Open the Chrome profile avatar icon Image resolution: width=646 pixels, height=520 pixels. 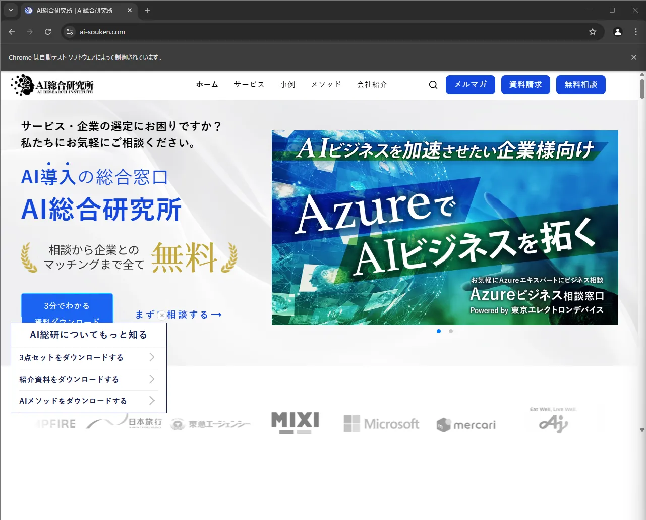(617, 32)
